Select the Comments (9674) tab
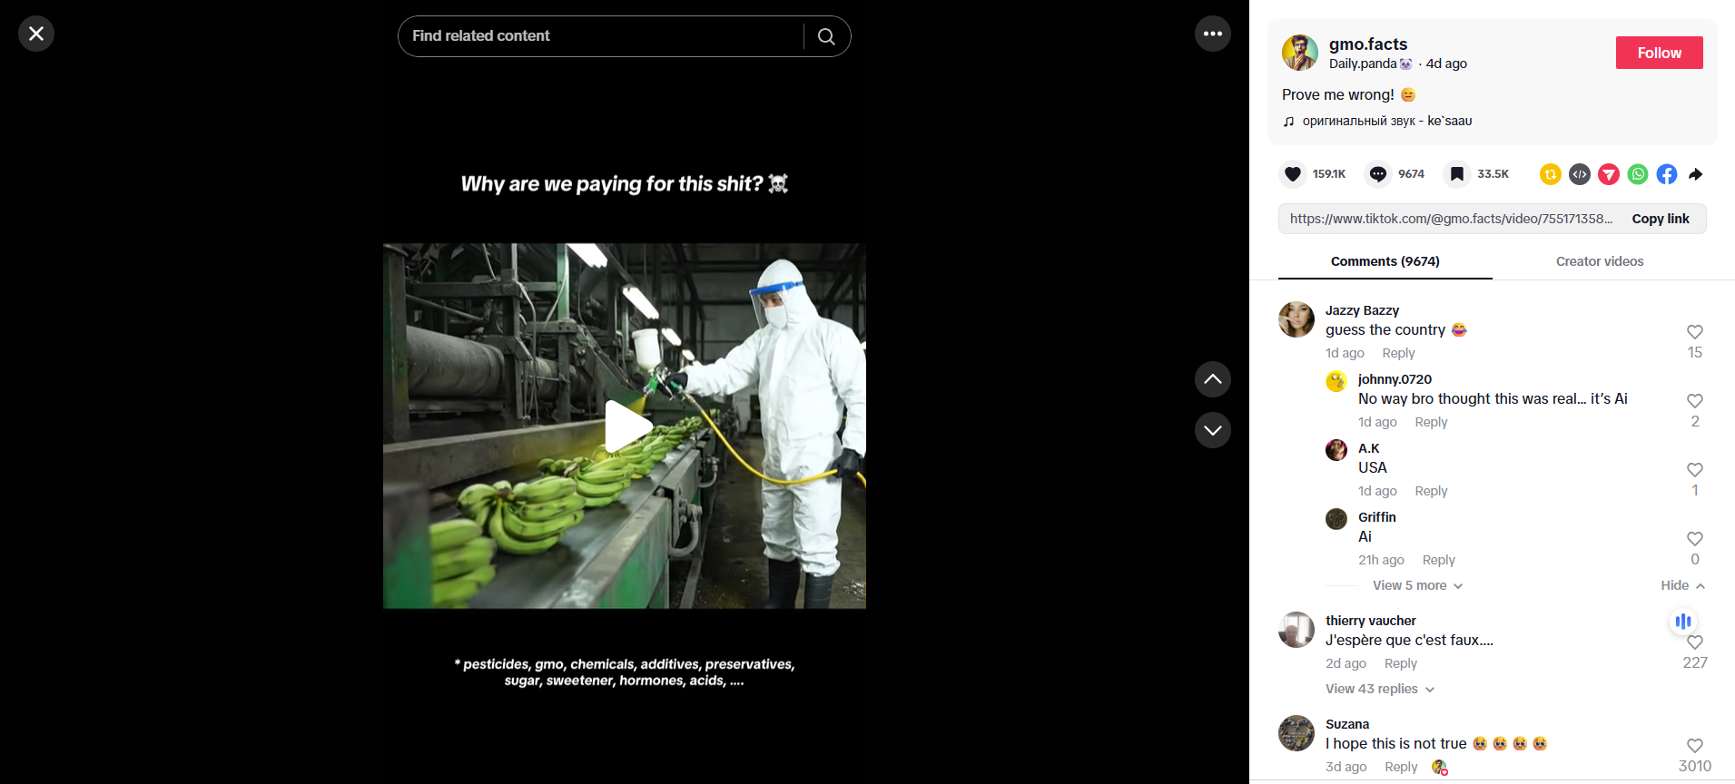 point(1385,261)
